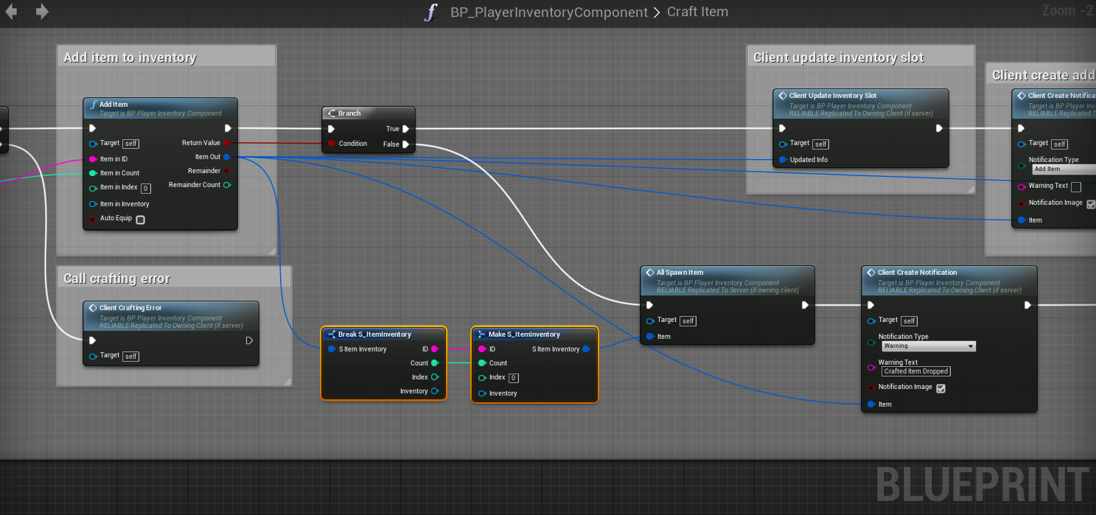
Task: Click the Branch node True output pin
Action: pyautogui.click(x=405, y=129)
